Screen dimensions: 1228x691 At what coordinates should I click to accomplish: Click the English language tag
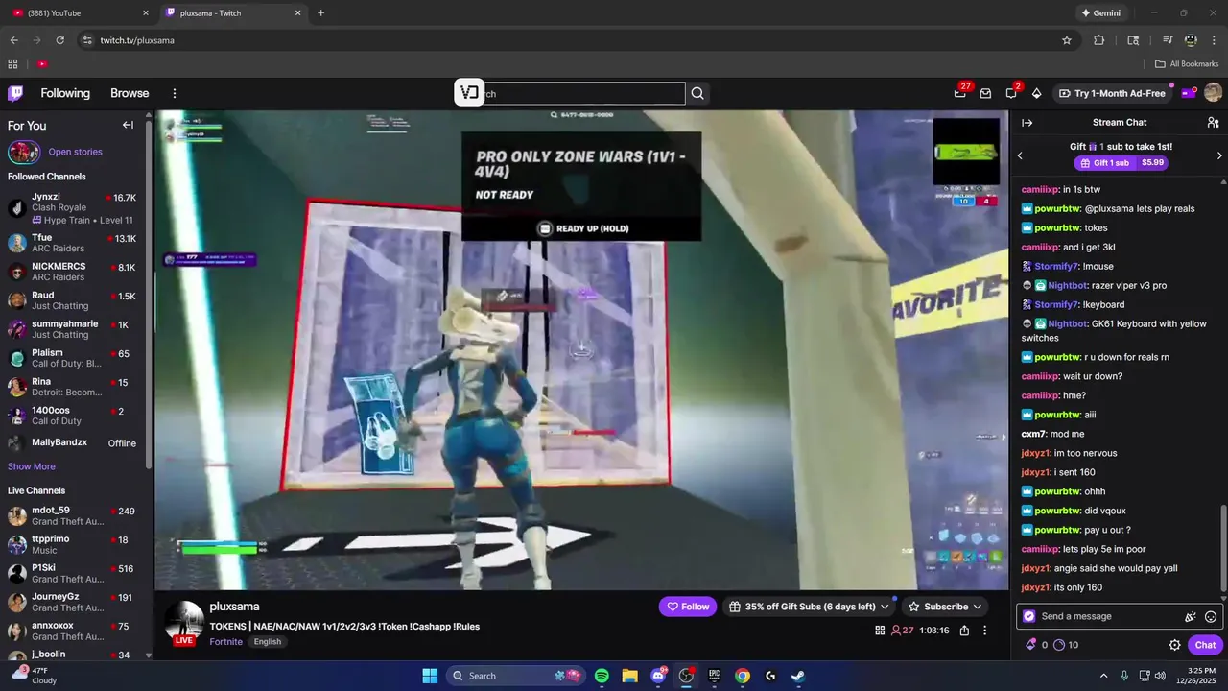click(268, 642)
